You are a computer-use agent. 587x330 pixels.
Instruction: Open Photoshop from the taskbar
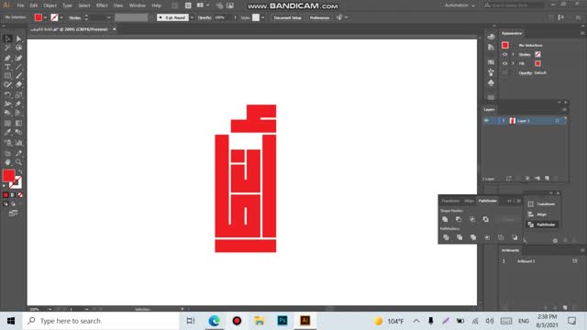click(282, 321)
